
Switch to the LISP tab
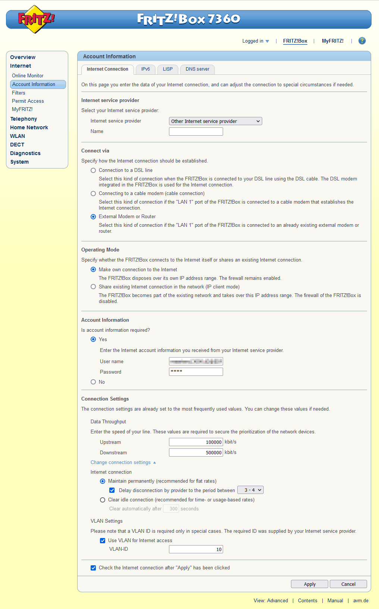pyautogui.click(x=168, y=69)
